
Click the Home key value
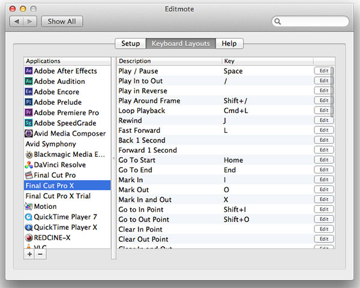(x=233, y=160)
